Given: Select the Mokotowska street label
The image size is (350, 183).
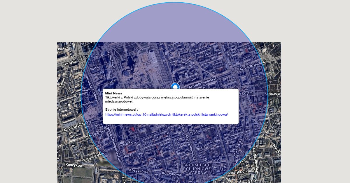Looking at the screenshot, I should [238, 147].
